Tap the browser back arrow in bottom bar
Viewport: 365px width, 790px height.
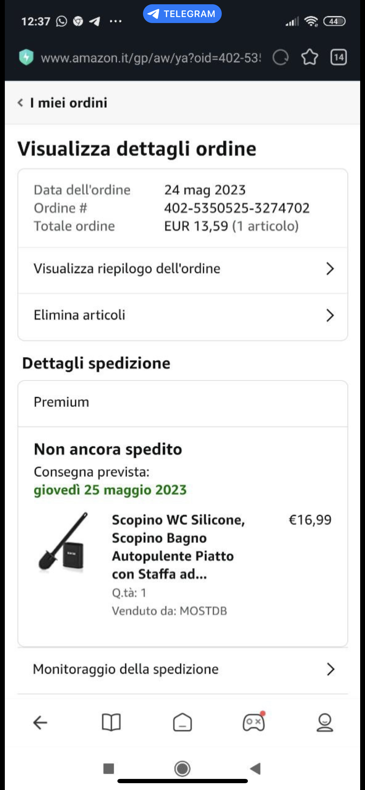40,723
